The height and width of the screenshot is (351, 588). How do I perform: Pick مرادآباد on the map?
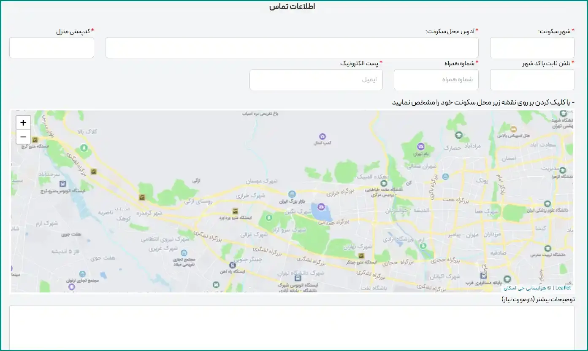[x=473, y=145]
